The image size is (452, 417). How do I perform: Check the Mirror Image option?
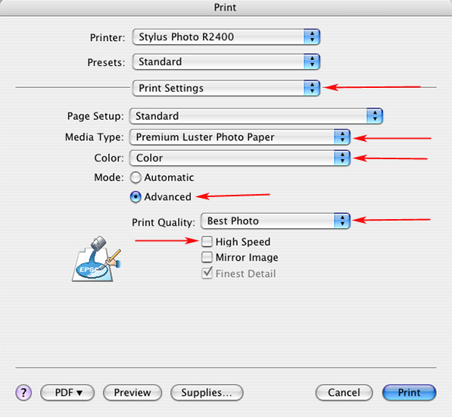[207, 257]
